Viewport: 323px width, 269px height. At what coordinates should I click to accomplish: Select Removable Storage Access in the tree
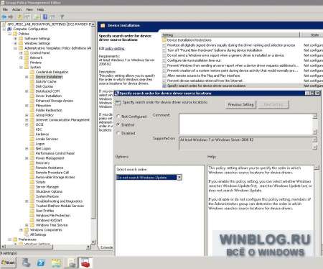point(55,177)
